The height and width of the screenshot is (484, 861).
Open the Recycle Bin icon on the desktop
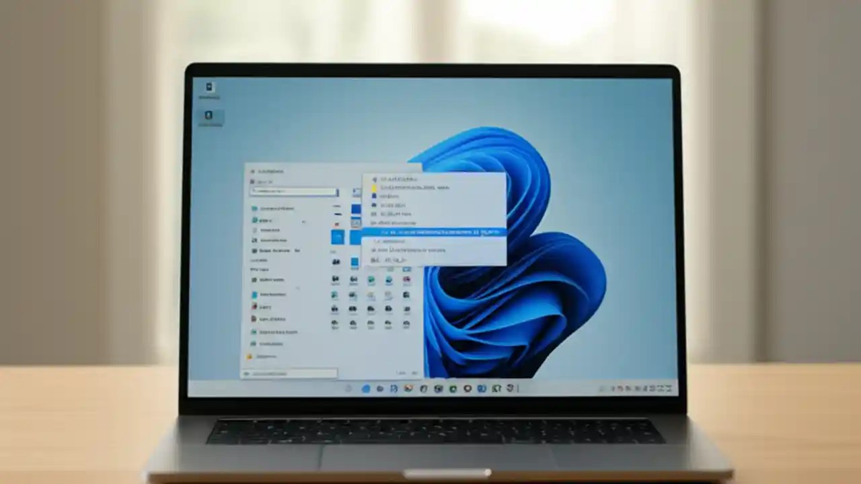209,89
